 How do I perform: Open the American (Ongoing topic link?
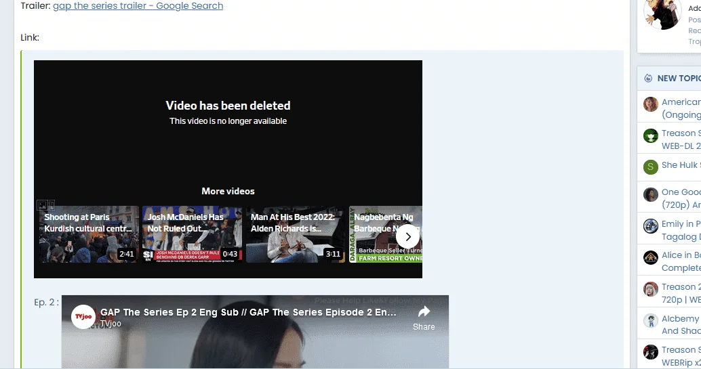tap(681, 108)
